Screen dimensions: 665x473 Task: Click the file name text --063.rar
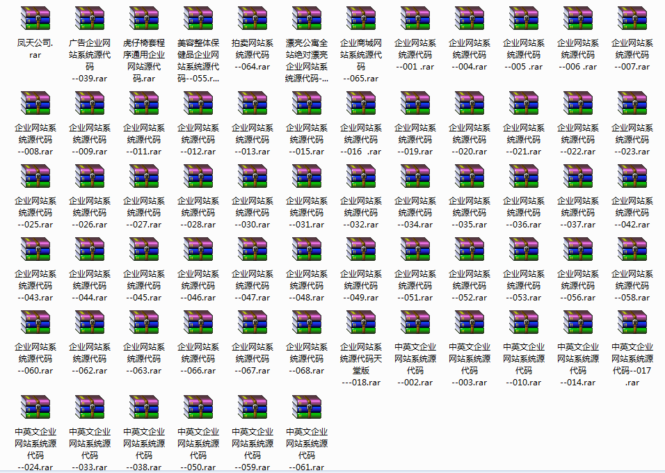[144, 371]
